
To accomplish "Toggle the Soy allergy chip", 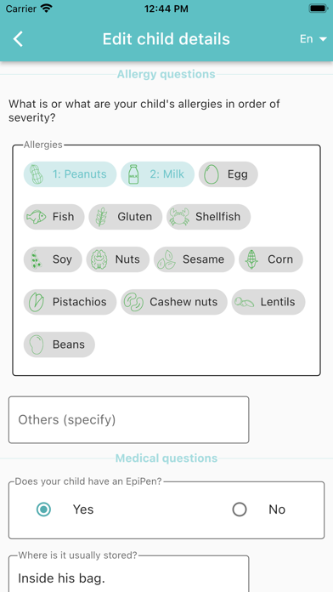I will pyautogui.click(x=53, y=259).
